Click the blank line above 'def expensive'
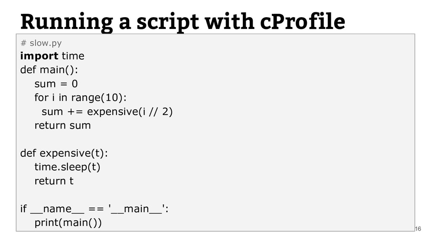Viewport: 431px width, 242px height. tap(215, 139)
